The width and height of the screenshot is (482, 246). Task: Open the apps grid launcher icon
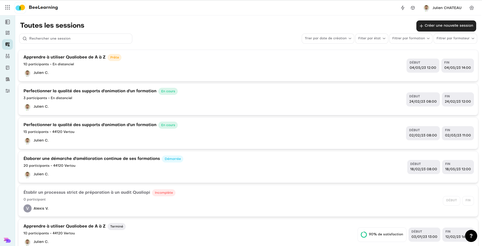tap(8, 7)
